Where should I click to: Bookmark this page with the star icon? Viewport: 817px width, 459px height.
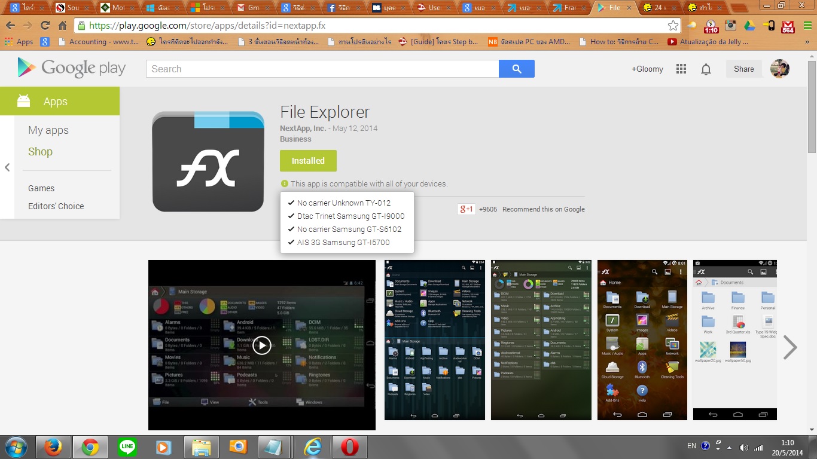point(673,26)
